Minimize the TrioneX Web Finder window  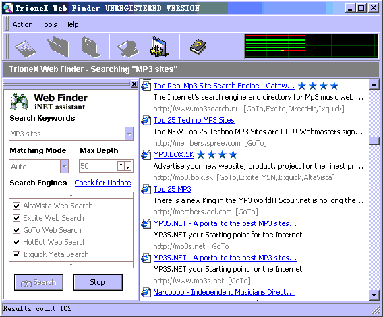tap(350, 8)
